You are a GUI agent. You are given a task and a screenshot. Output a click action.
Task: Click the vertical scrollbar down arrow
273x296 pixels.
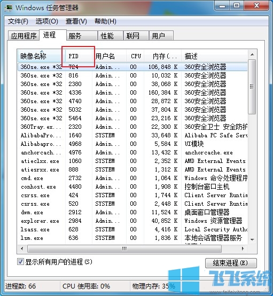click(252, 239)
